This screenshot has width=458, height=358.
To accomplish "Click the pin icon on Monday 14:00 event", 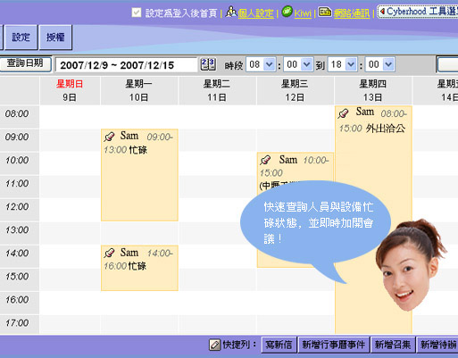I will coord(109,253).
